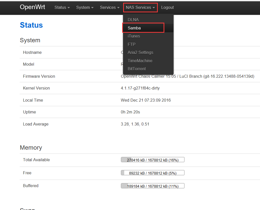This screenshot has width=260, height=210.
Task: Click the Total Available memory label
Action: pos(36,160)
